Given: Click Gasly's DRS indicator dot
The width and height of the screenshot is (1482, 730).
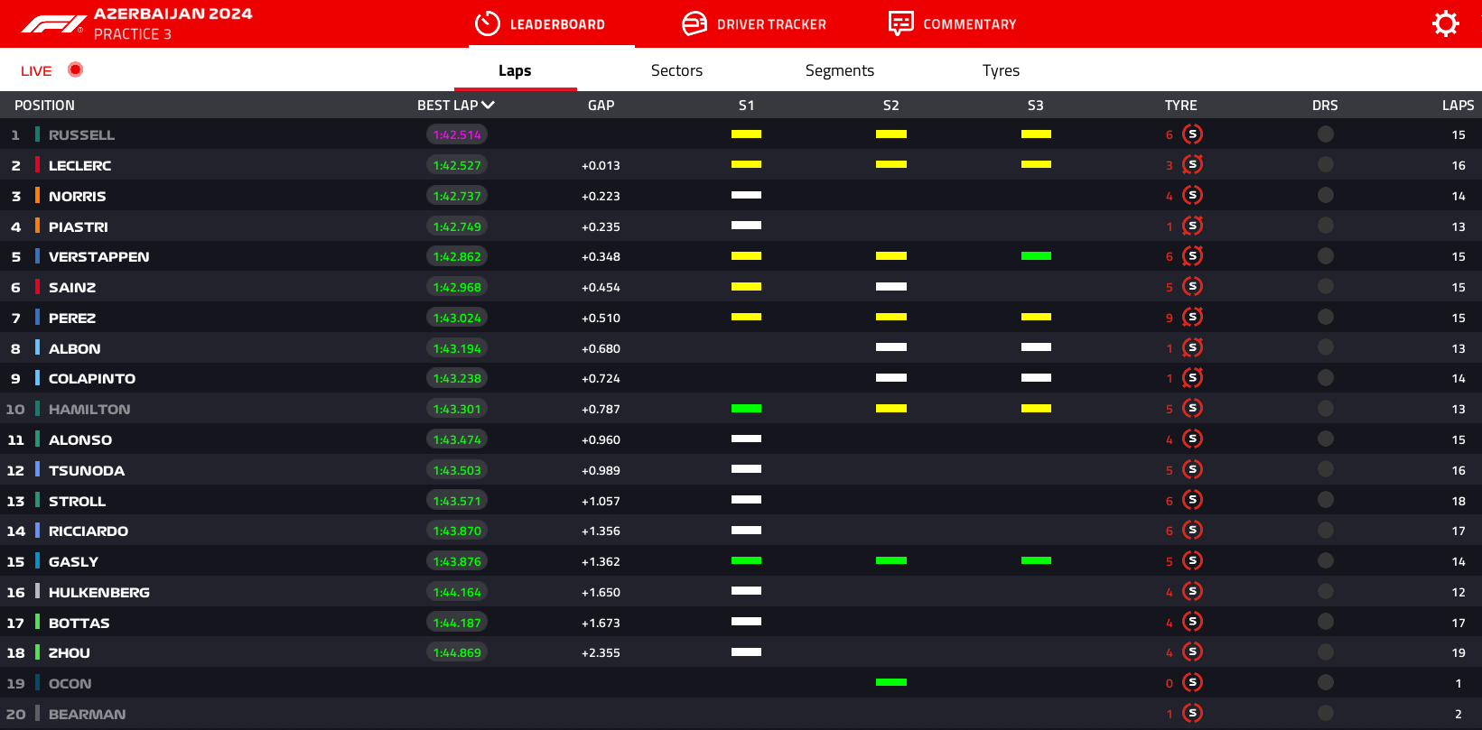Looking at the screenshot, I should point(1326,561).
